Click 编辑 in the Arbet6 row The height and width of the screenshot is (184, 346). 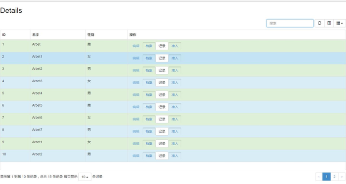tap(136, 119)
